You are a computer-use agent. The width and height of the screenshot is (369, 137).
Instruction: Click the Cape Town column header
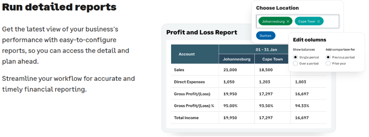click(x=273, y=59)
